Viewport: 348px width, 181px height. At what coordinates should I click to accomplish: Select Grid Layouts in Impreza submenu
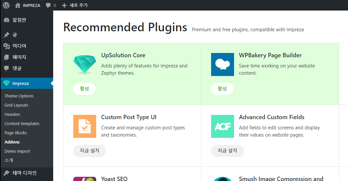(x=16, y=105)
